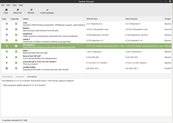Switch to the Description tab
Image resolution: width=173 pixels, height=123 pixels.
tap(8, 77)
